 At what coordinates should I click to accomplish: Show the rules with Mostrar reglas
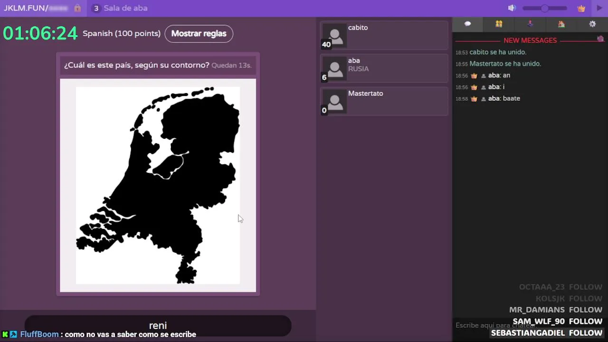(x=199, y=33)
